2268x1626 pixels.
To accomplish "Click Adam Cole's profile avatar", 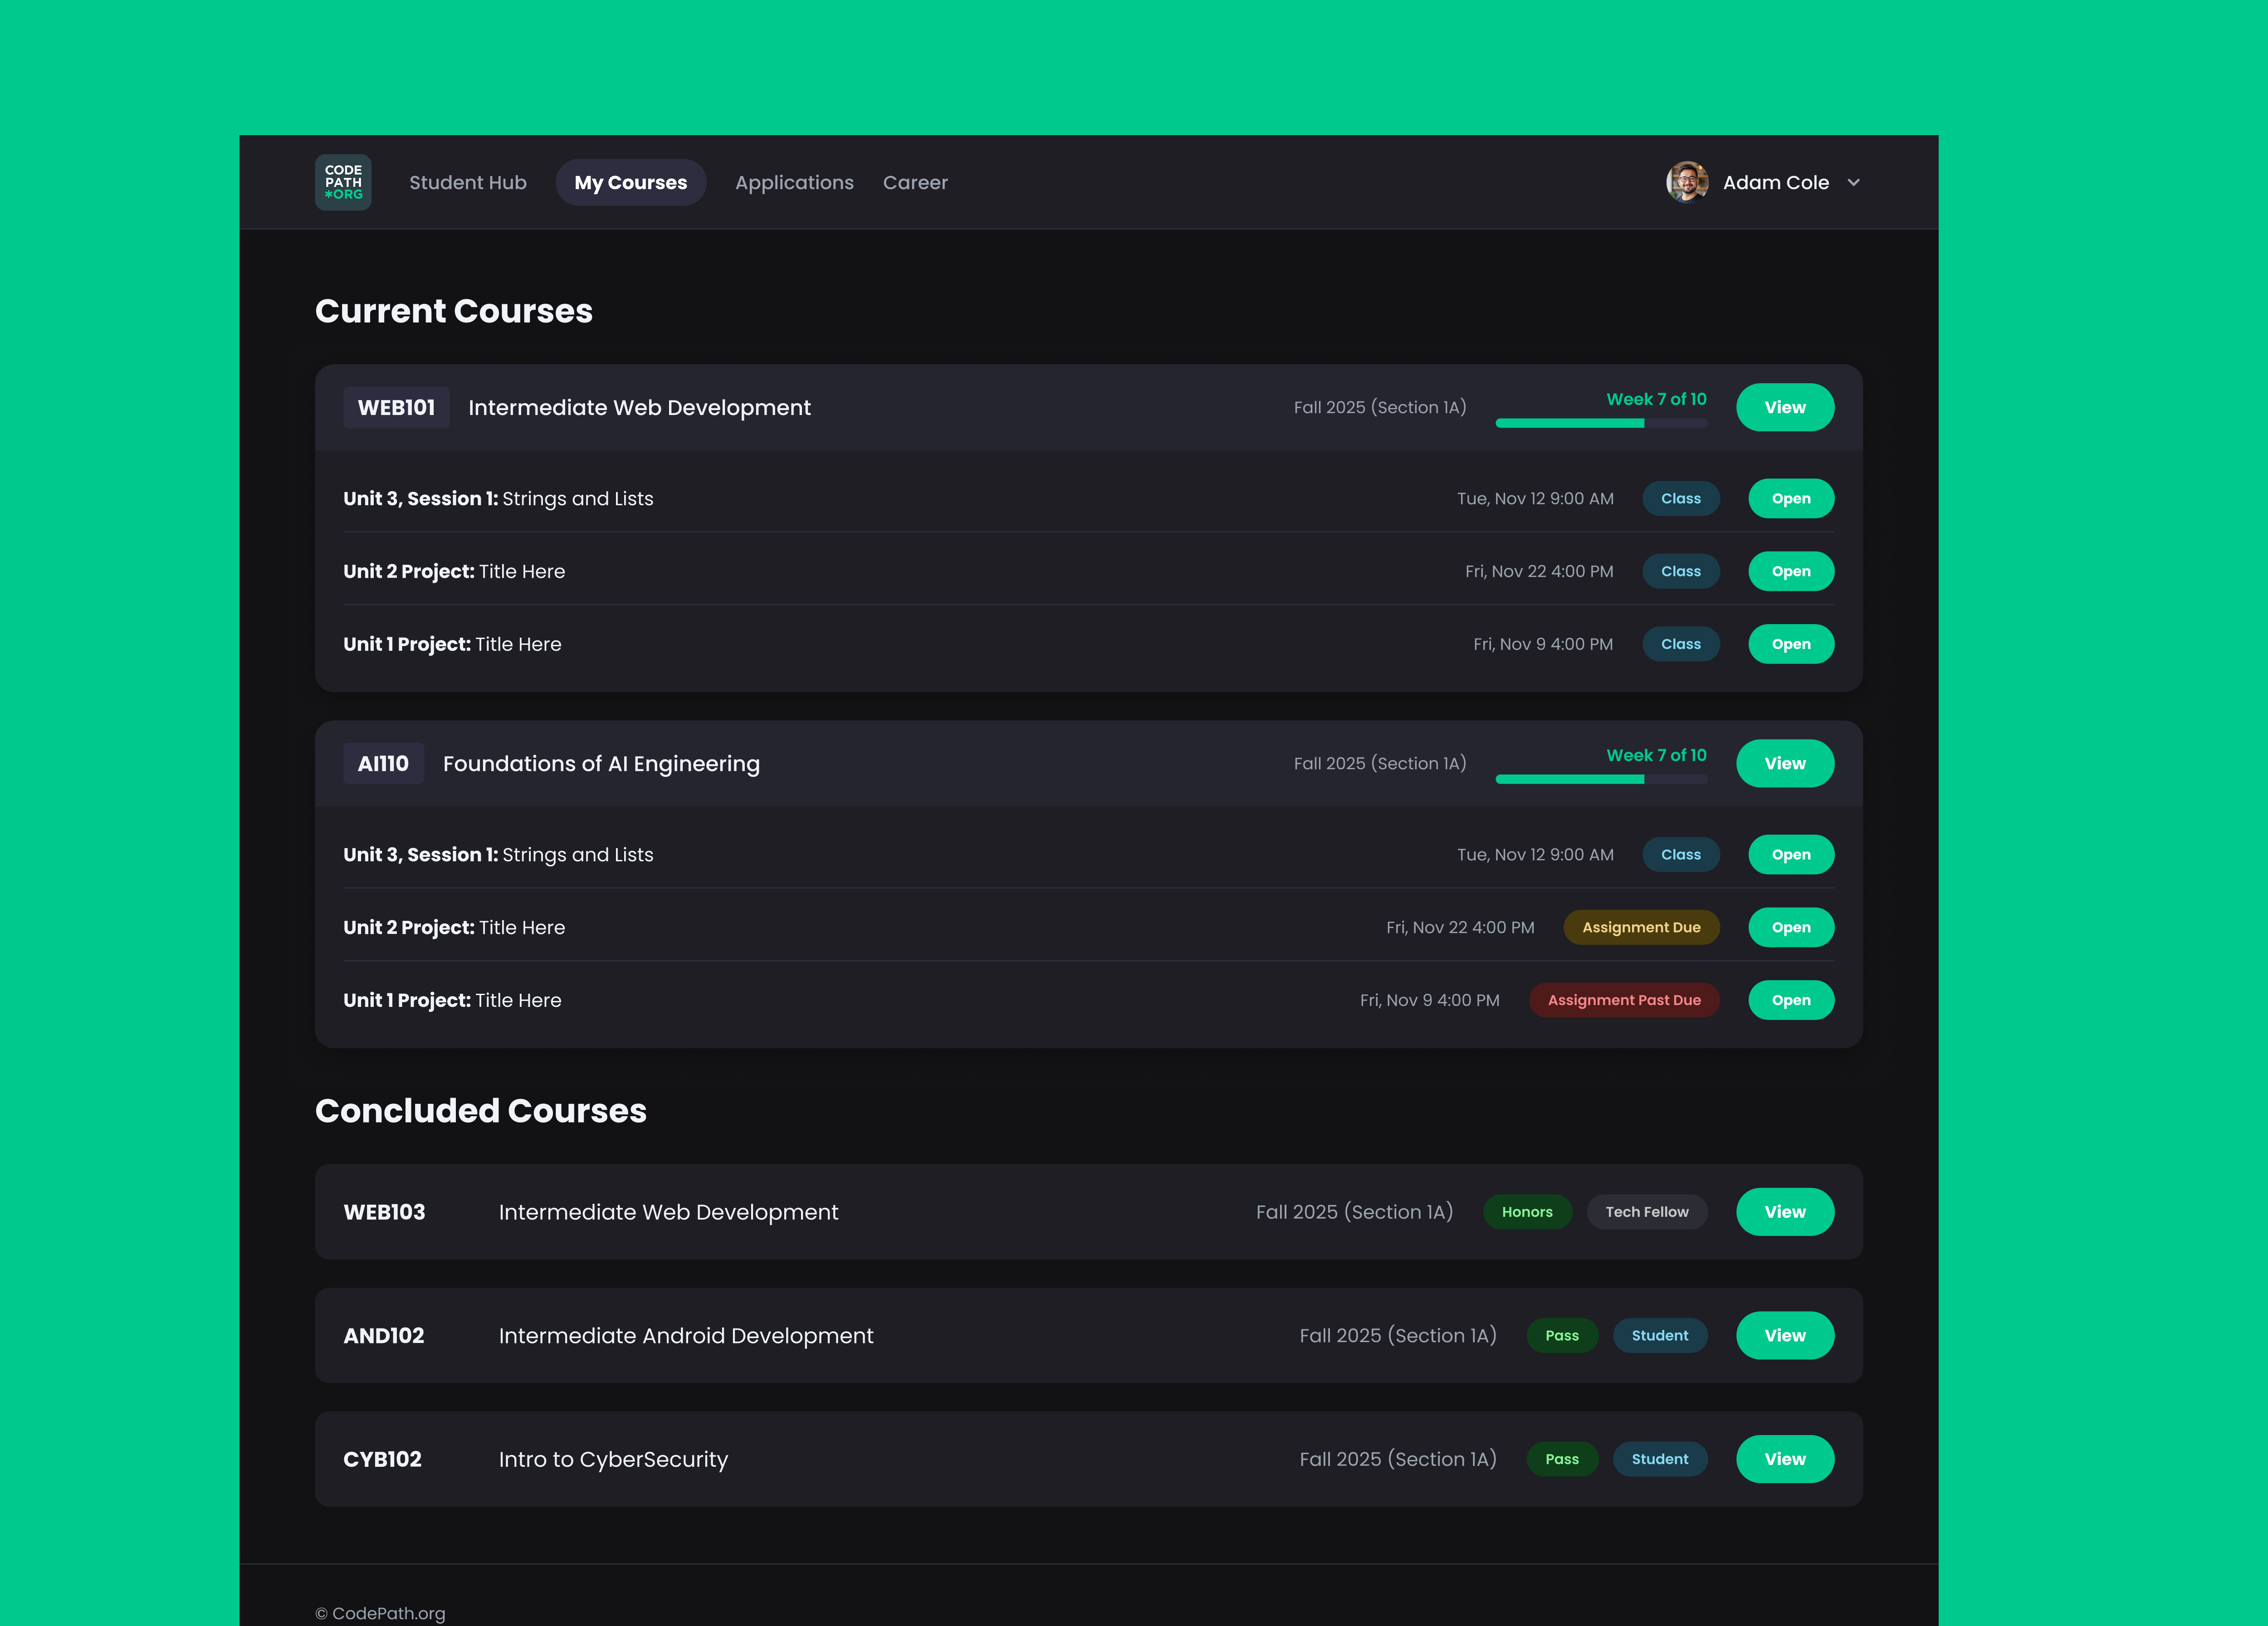I will (x=1686, y=182).
